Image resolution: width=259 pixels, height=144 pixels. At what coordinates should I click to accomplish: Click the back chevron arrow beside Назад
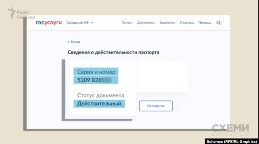(x=68, y=42)
